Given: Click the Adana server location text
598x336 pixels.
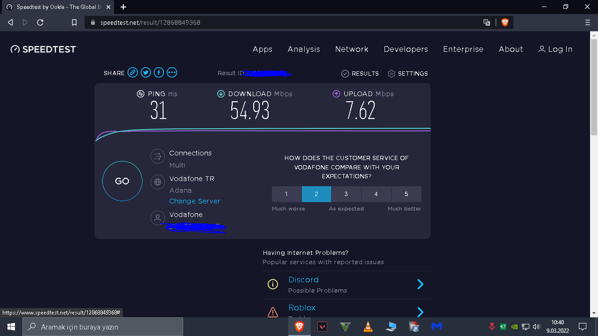Looking at the screenshot, I should [x=180, y=190].
